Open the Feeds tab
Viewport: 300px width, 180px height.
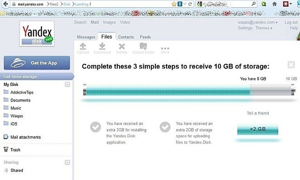click(x=145, y=37)
